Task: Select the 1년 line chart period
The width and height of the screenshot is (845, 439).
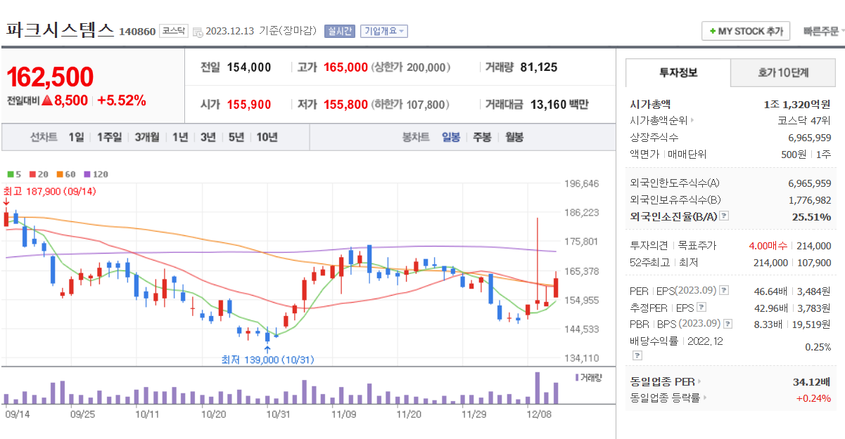Action: tap(180, 137)
